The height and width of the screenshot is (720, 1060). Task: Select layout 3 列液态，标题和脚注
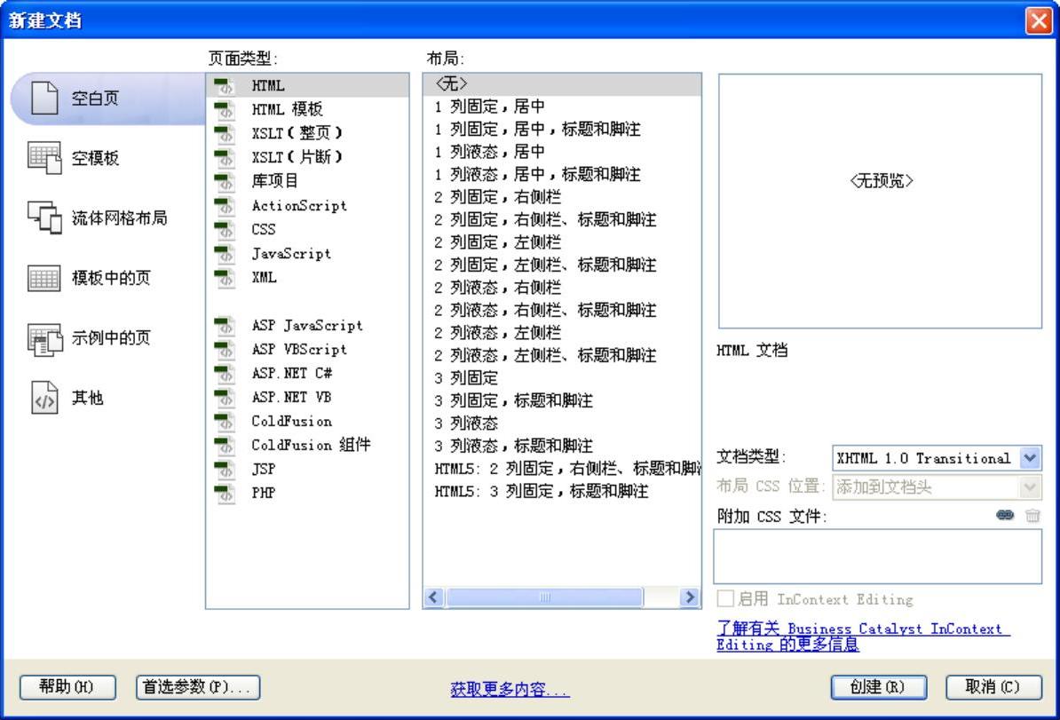(563, 446)
